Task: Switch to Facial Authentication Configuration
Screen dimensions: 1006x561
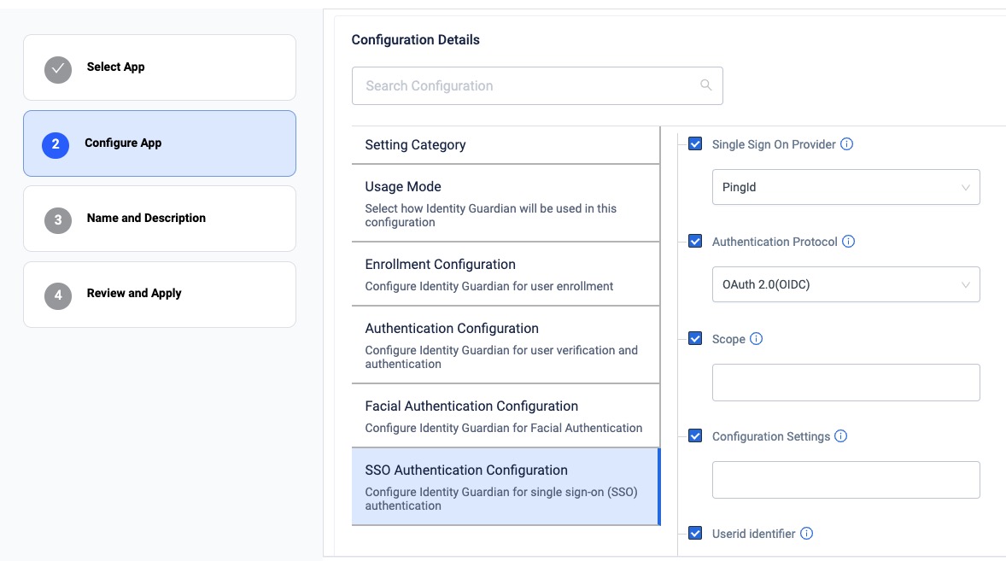Action: [506, 416]
